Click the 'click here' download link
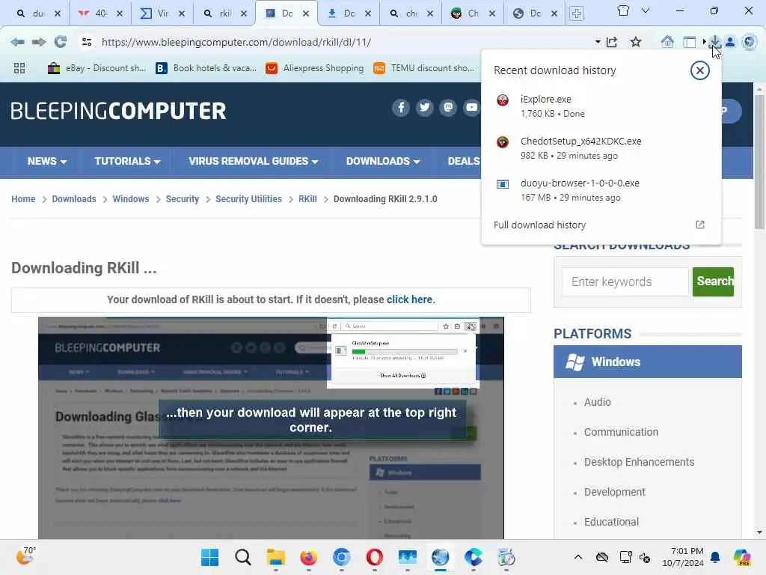 [409, 299]
